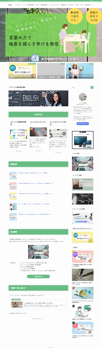
Task: Open the ライター募集 sidebar banner
Action: 83,164
